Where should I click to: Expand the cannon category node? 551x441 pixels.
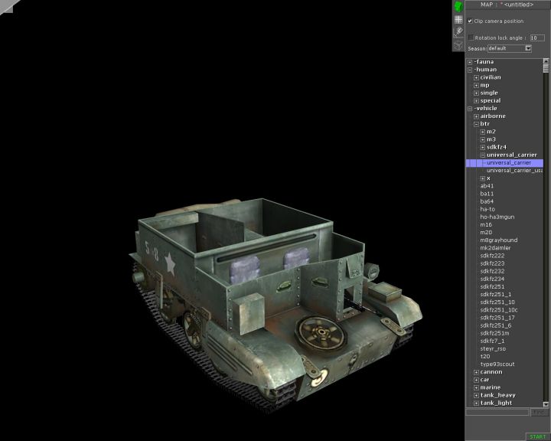[476, 372]
